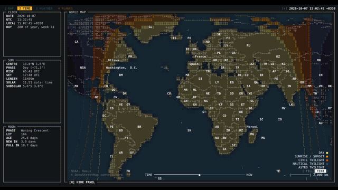Click the DZ label for Algeria
Image resolution: width=338 pixels, height=190 pixels.
200,79
